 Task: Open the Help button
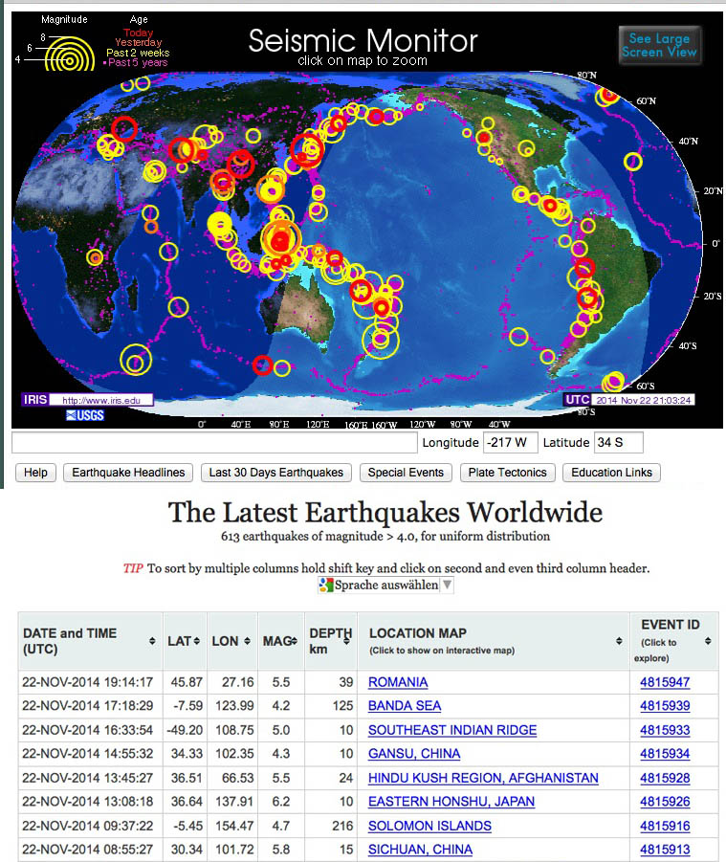[x=35, y=473]
